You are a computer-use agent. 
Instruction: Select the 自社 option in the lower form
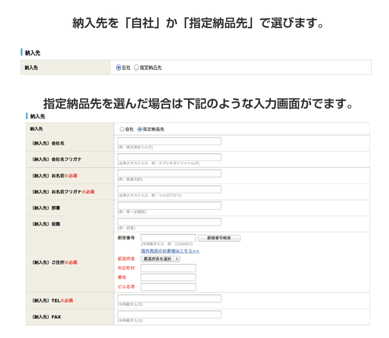(x=123, y=129)
